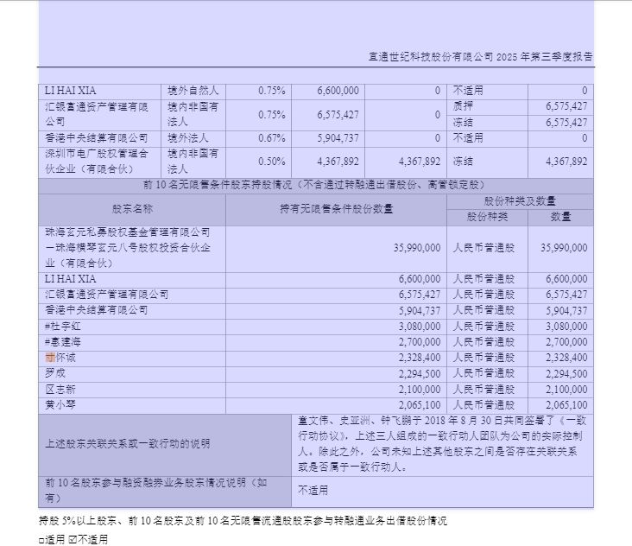Click shareholder name 区志新
Screen dimensions: 632x546
62,389
